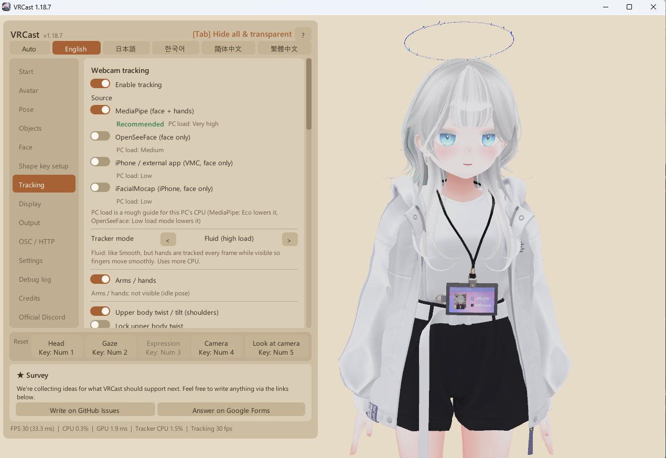Click the Fluid (high load) mode value

229,239
